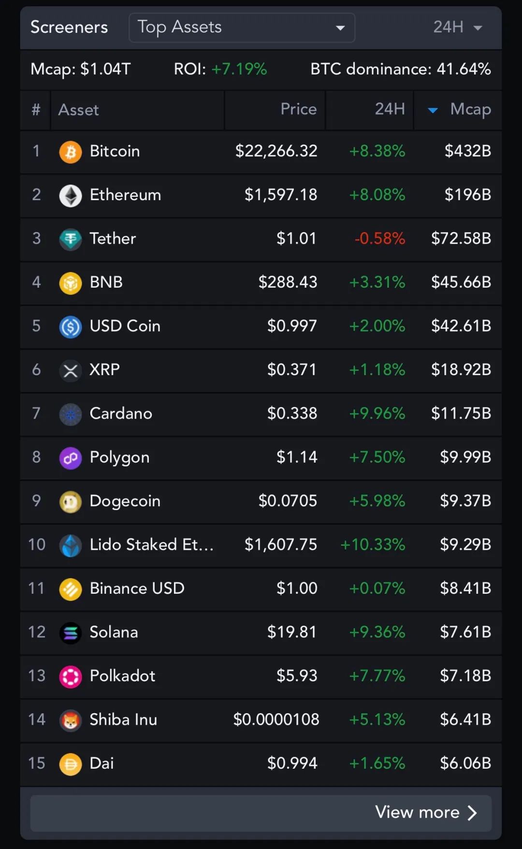Image resolution: width=522 pixels, height=849 pixels.
Task: Click the Polygon purple icon
Action: (x=71, y=458)
